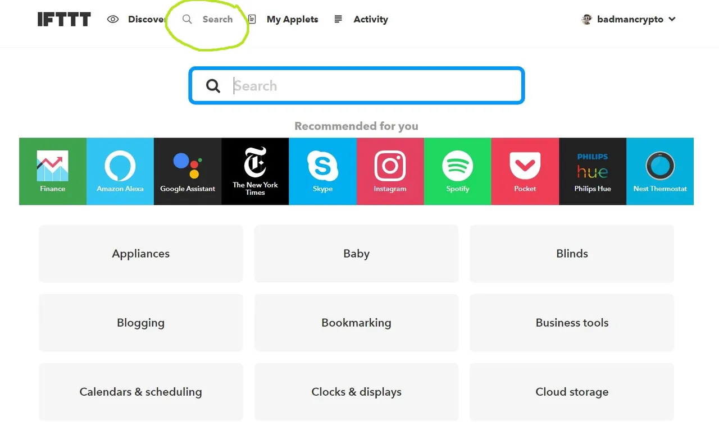
Task: Open the Google Assistant service tile
Action: 188,171
